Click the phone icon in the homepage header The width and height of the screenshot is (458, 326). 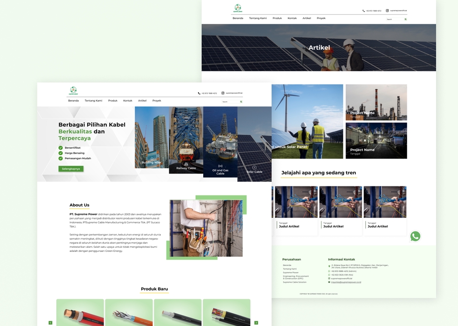tap(199, 93)
